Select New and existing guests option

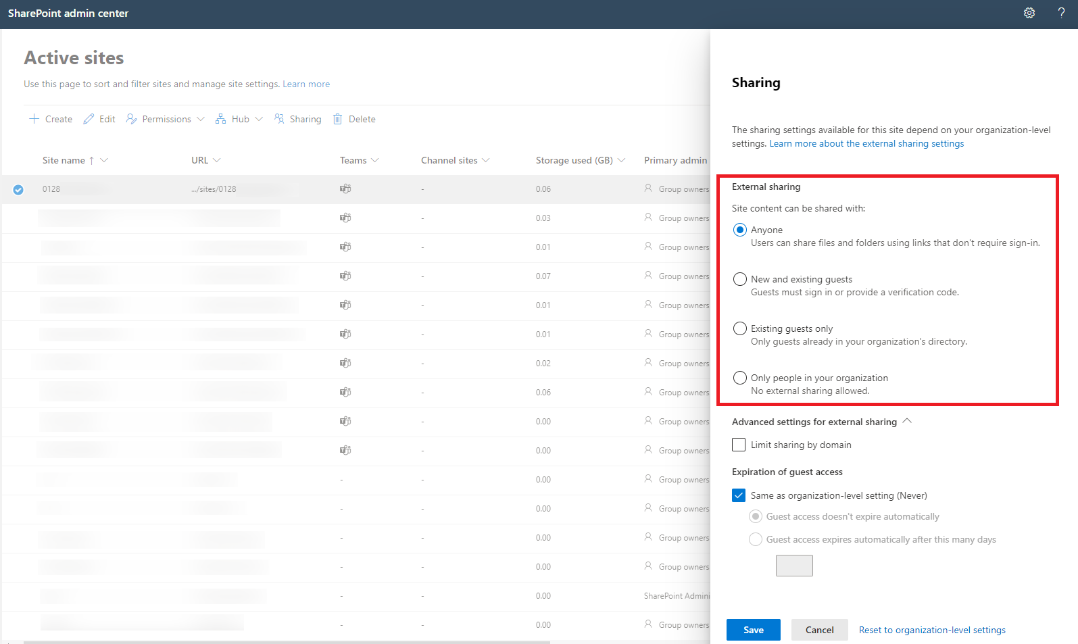click(740, 279)
